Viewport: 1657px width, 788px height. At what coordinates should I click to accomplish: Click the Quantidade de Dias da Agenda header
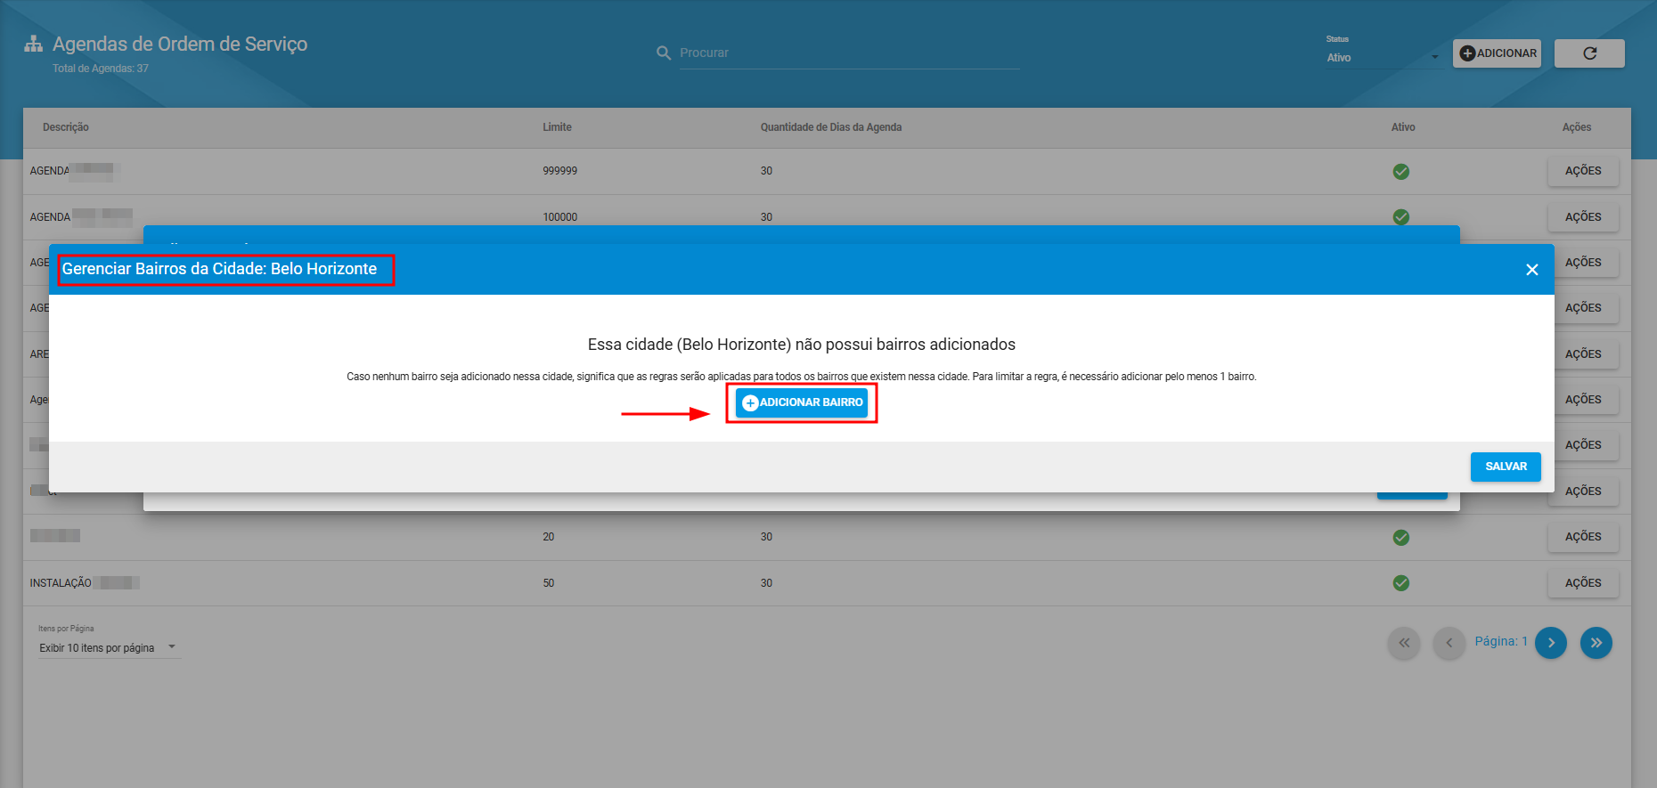tap(831, 127)
